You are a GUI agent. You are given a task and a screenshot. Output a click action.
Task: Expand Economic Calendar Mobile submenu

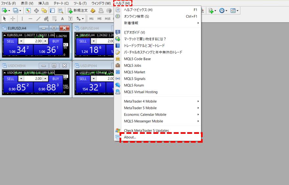coord(158,115)
